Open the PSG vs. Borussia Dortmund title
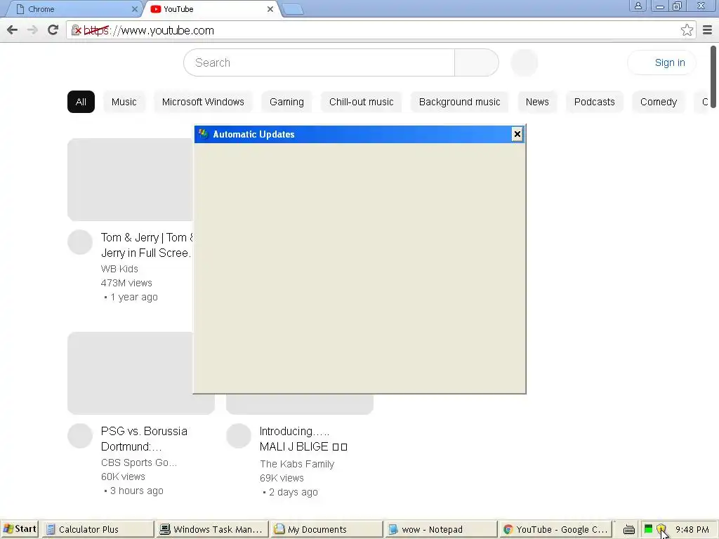719x539 pixels. coord(144,439)
